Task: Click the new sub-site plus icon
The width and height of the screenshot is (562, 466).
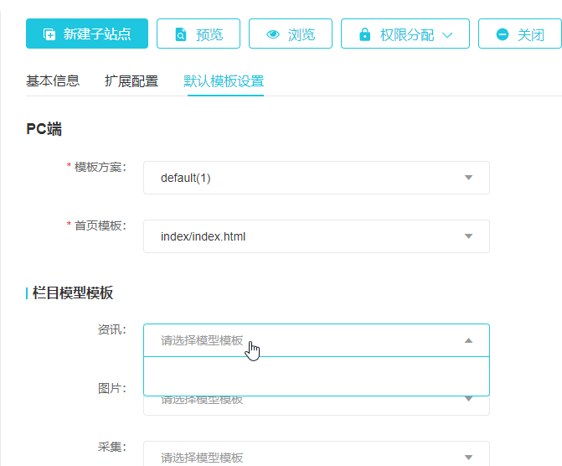Action: click(x=49, y=34)
